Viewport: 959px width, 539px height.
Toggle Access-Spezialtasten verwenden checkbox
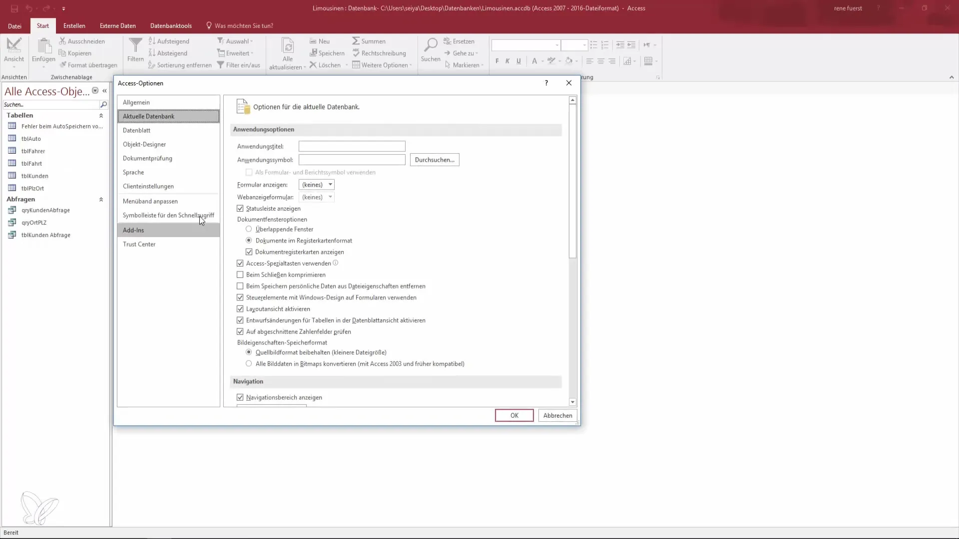pyautogui.click(x=240, y=263)
